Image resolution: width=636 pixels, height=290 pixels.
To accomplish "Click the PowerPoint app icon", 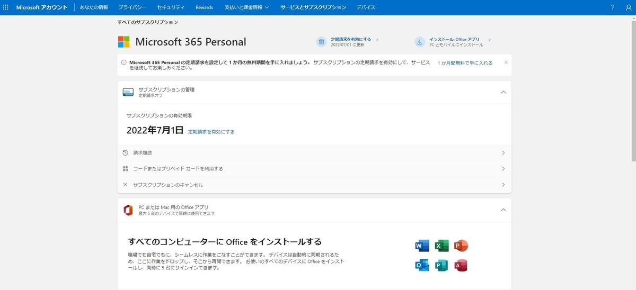I will tap(461, 246).
